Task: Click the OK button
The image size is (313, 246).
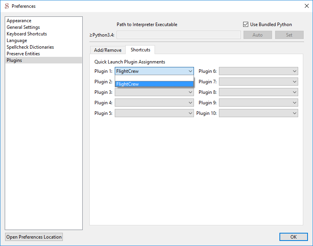Action: 293,237
